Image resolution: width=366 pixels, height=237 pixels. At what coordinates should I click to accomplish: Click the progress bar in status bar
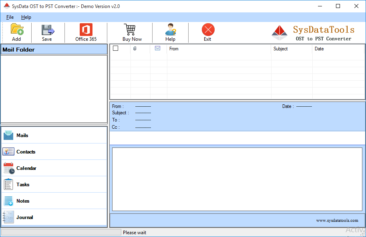(x=61, y=232)
